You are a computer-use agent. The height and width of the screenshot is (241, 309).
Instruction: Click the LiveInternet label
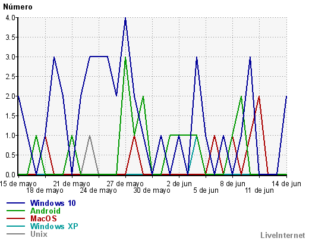283,235
